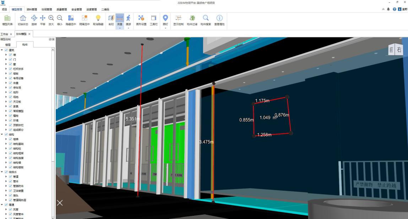Viewport: 408px width, 219px height.
Task: Switch to 资料管理 ribbon tab
Action: tap(32, 9)
